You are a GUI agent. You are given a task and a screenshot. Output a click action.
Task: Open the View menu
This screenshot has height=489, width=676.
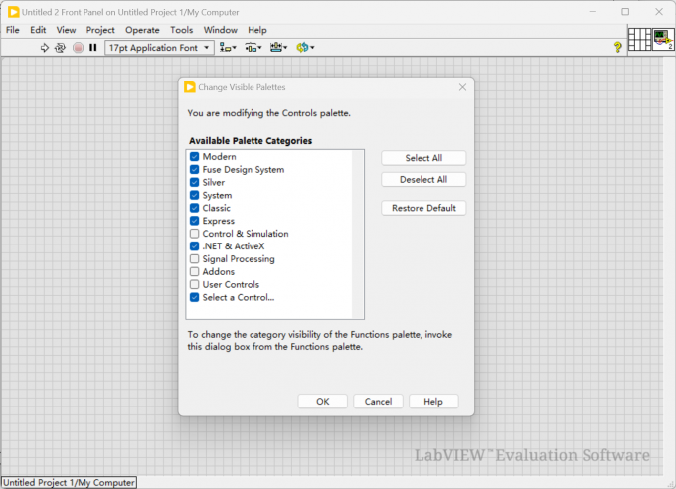coord(66,30)
